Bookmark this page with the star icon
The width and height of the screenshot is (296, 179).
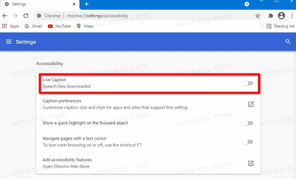[258, 16]
